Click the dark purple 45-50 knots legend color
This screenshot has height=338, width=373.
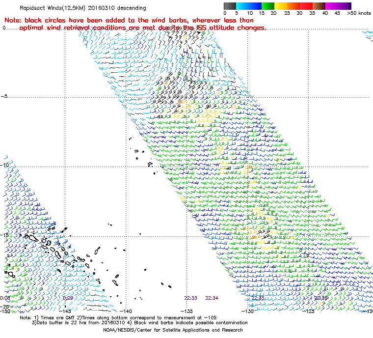click(345, 6)
